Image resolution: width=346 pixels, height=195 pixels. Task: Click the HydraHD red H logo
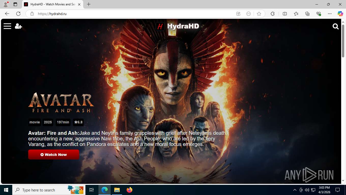pos(160,26)
